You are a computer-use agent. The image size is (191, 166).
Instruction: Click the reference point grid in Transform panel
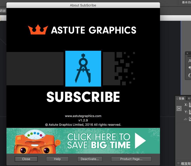click(179, 108)
